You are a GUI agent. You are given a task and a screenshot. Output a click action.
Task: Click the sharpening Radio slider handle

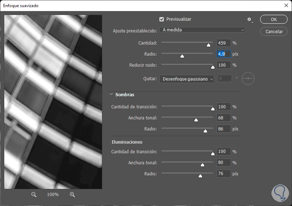[x=182, y=56]
